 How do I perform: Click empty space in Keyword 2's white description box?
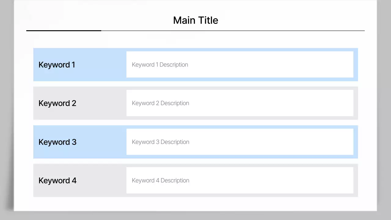[x=275, y=103]
